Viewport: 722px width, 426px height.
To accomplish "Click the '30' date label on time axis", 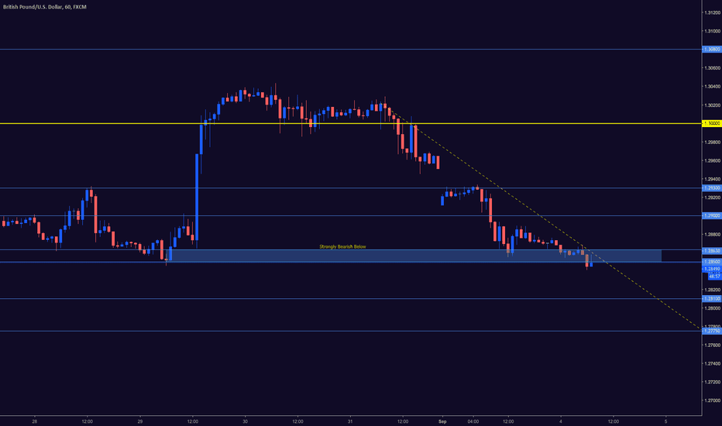I will click(x=245, y=421).
